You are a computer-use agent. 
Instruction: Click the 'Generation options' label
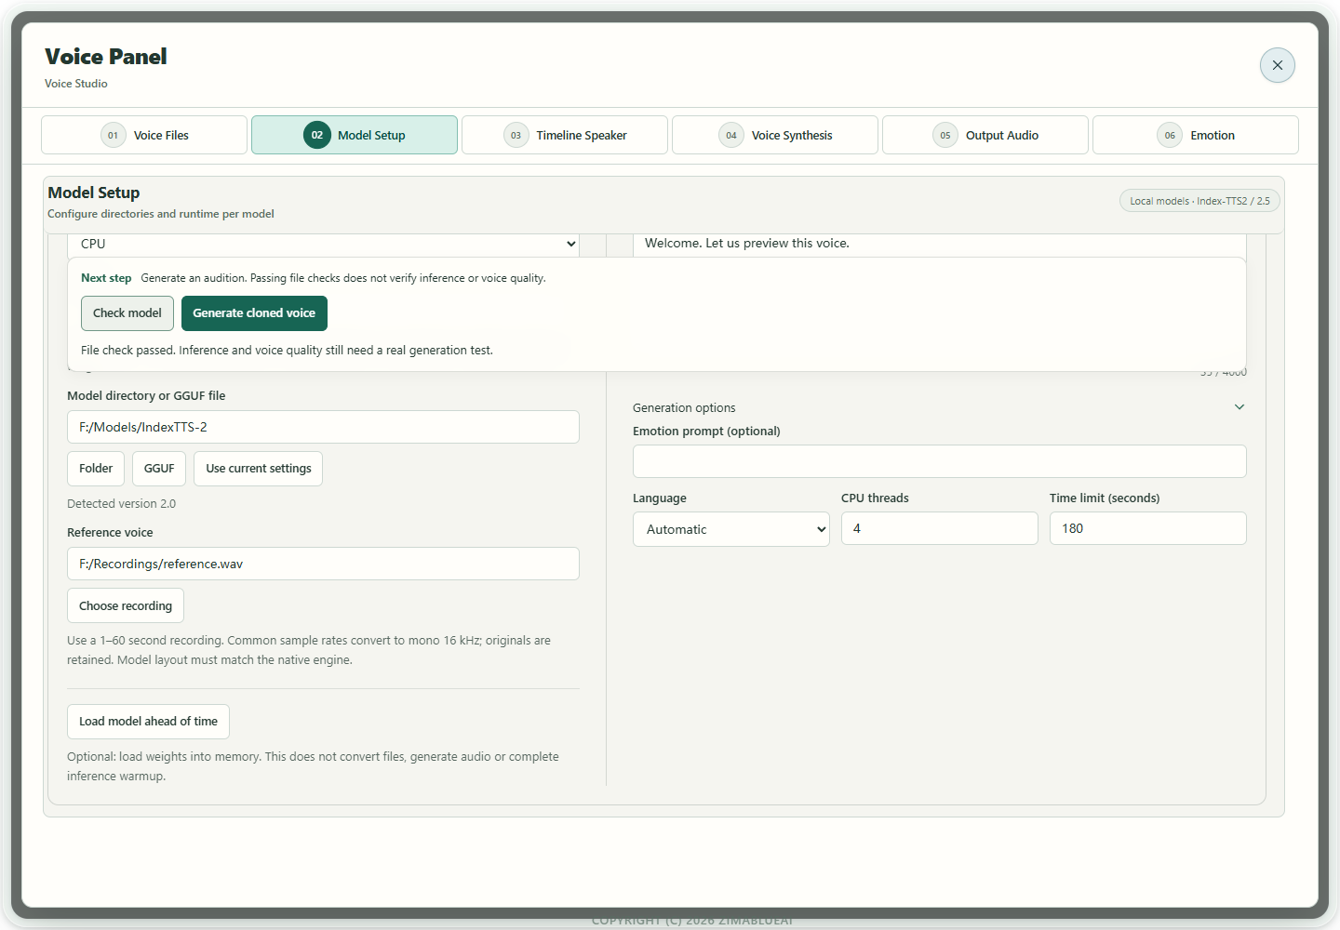click(x=684, y=408)
